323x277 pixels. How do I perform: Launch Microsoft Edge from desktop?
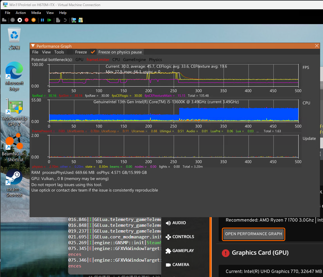[x=14, y=76]
